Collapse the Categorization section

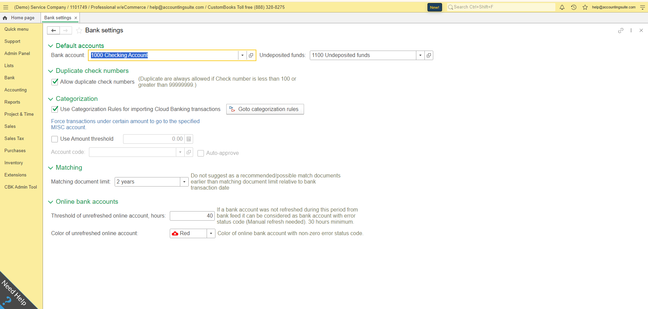[x=51, y=99]
